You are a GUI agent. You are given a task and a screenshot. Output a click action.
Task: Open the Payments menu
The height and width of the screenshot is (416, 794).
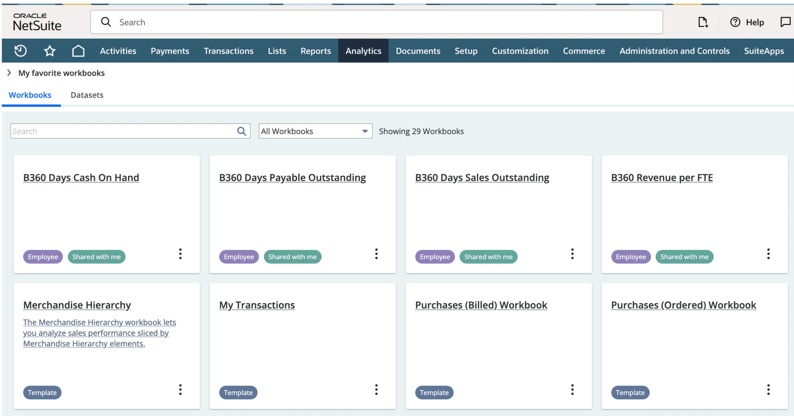(x=170, y=51)
